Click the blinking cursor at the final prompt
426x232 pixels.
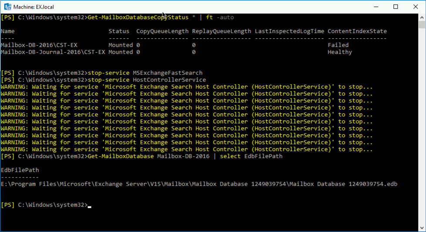pyautogui.click(x=90, y=207)
